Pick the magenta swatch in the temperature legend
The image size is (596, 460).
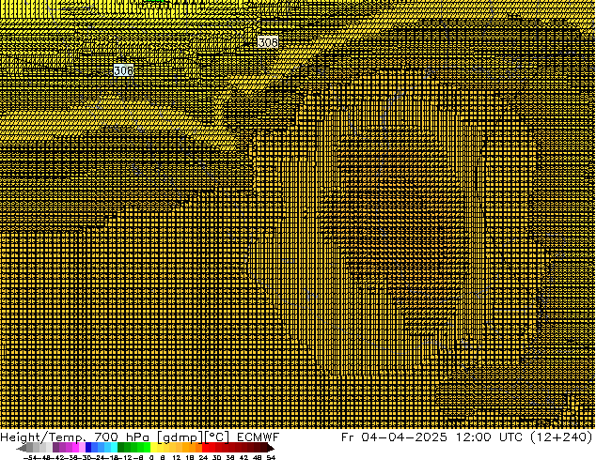[x=75, y=447]
